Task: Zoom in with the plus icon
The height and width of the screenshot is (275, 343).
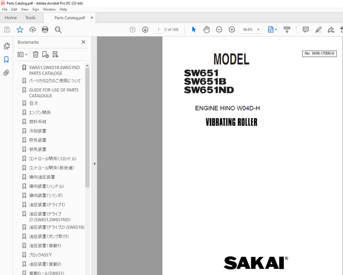Action: (232, 29)
